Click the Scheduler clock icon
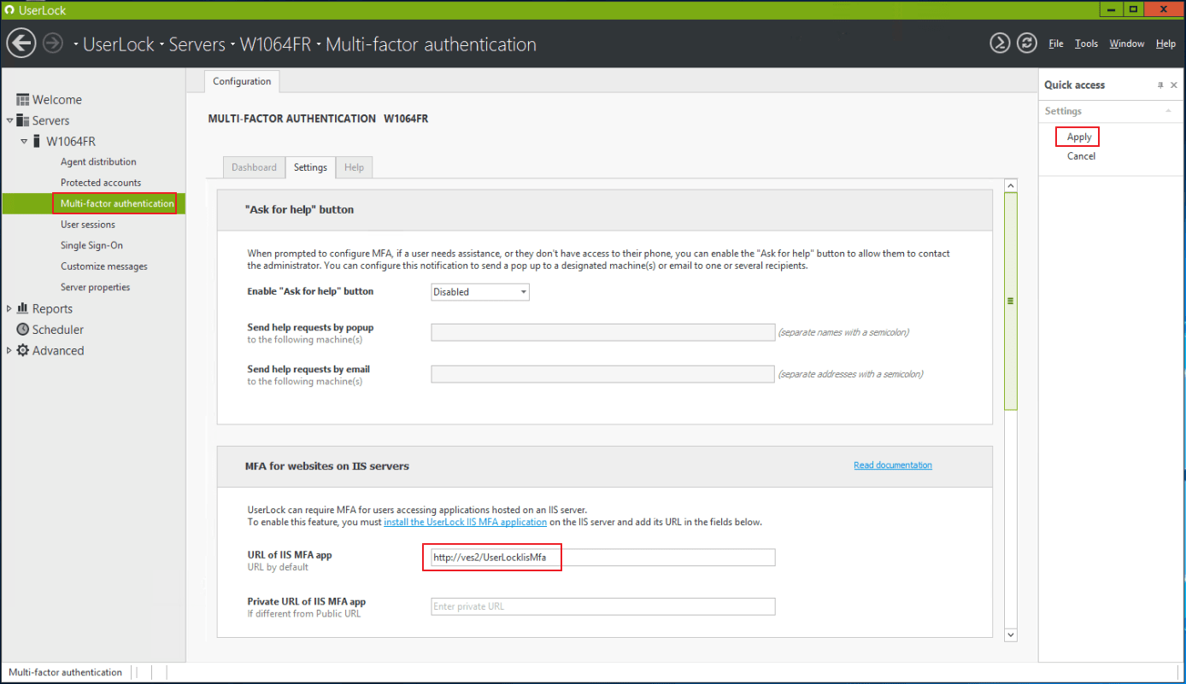 click(x=23, y=330)
